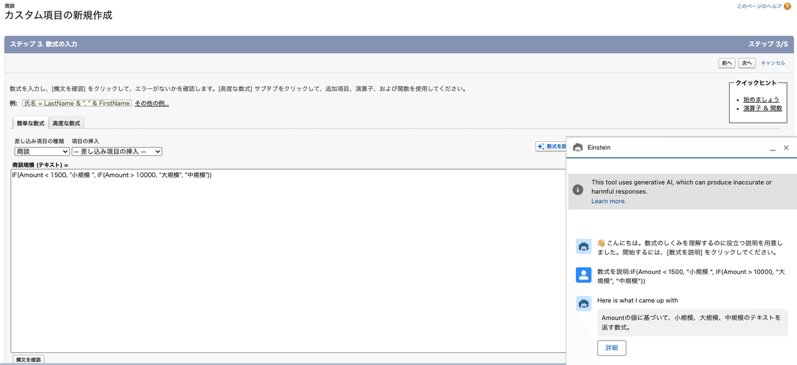This screenshot has width=797, height=365.
Task: Open このページのヘルプ link
Action: click(x=759, y=6)
